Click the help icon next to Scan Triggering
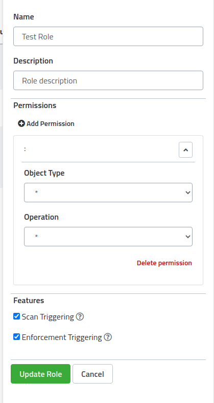Image resolution: width=214 pixels, height=403 pixels. [80, 316]
